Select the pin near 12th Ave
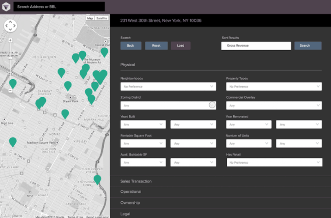This screenshot has height=218, width=331. [13, 84]
